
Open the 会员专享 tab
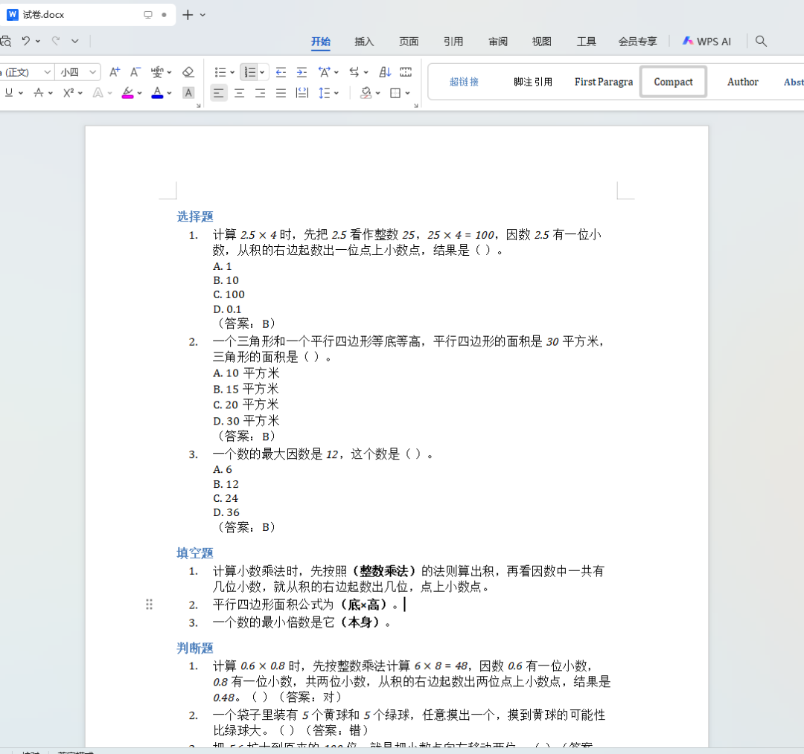[x=637, y=42]
